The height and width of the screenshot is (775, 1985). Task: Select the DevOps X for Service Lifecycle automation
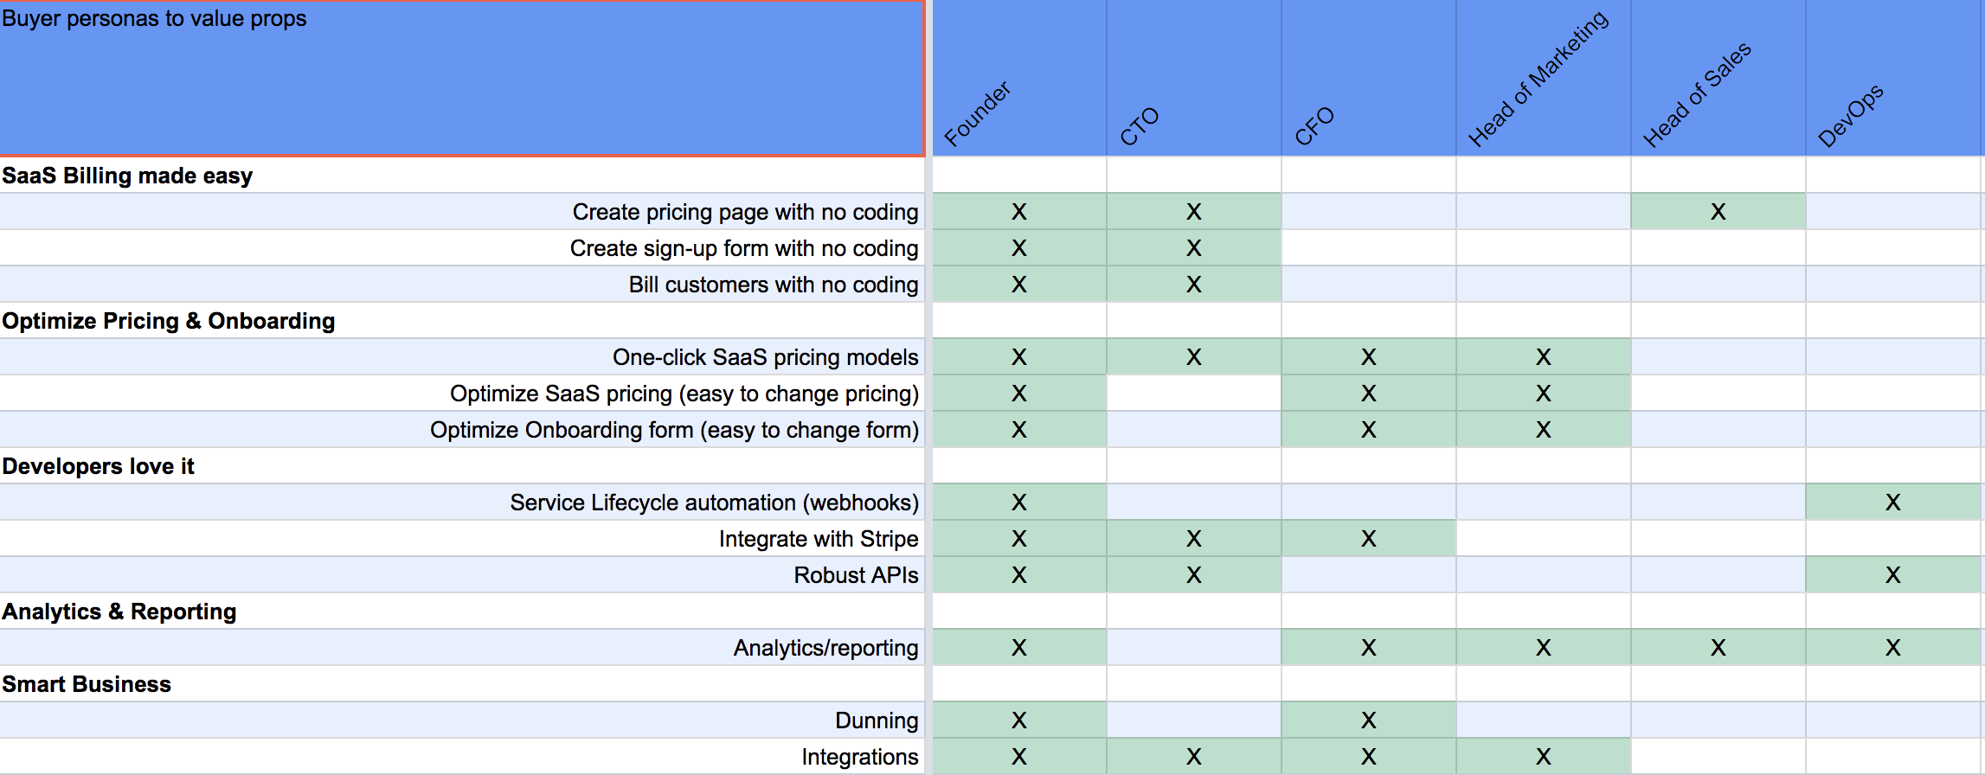[x=1893, y=503]
